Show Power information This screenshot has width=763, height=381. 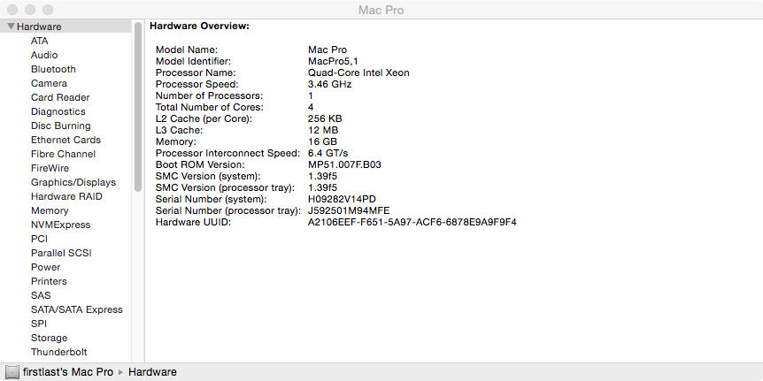tap(46, 267)
